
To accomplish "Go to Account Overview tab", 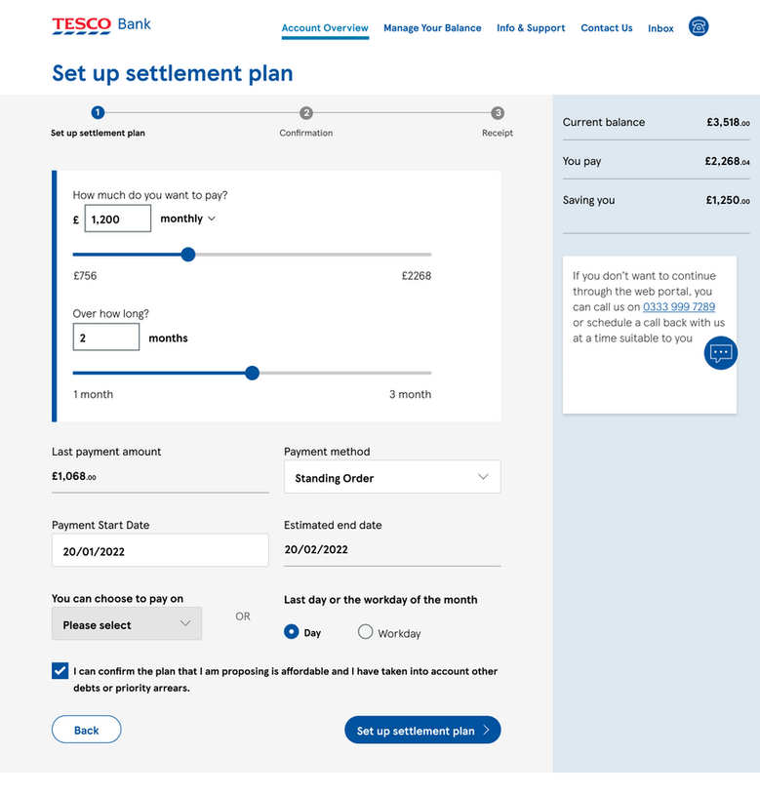I will tap(325, 28).
